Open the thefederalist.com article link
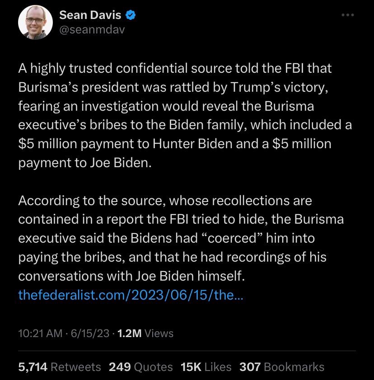 131,295
